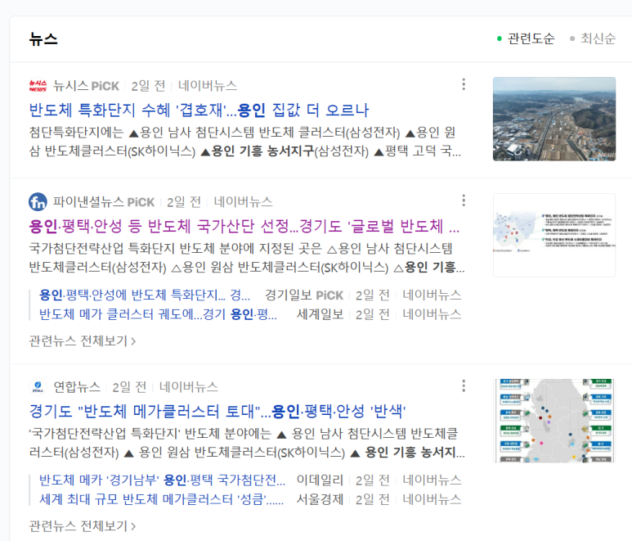This screenshot has height=541, width=632.
Task: Sort news by 관련도순
Action: (526, 38)
